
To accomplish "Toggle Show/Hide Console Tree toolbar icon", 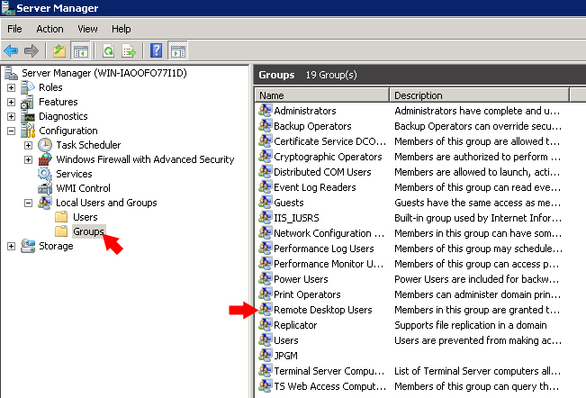I will (81, 50).
